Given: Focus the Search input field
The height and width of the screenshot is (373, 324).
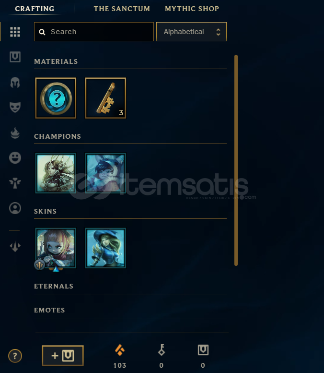Looking at the screenshot, I should pyautogui.click(x=94, y=32).
